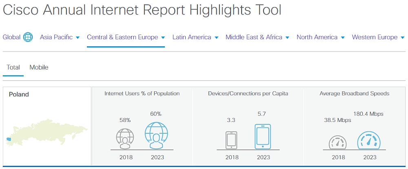Click 2023 label under Broadband Speeds

click(370, 157)
